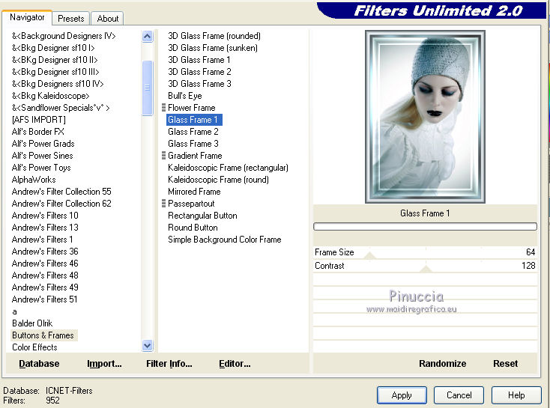Click the Import... option
This screenshot has height=408, width=550.
click(104, 364)
